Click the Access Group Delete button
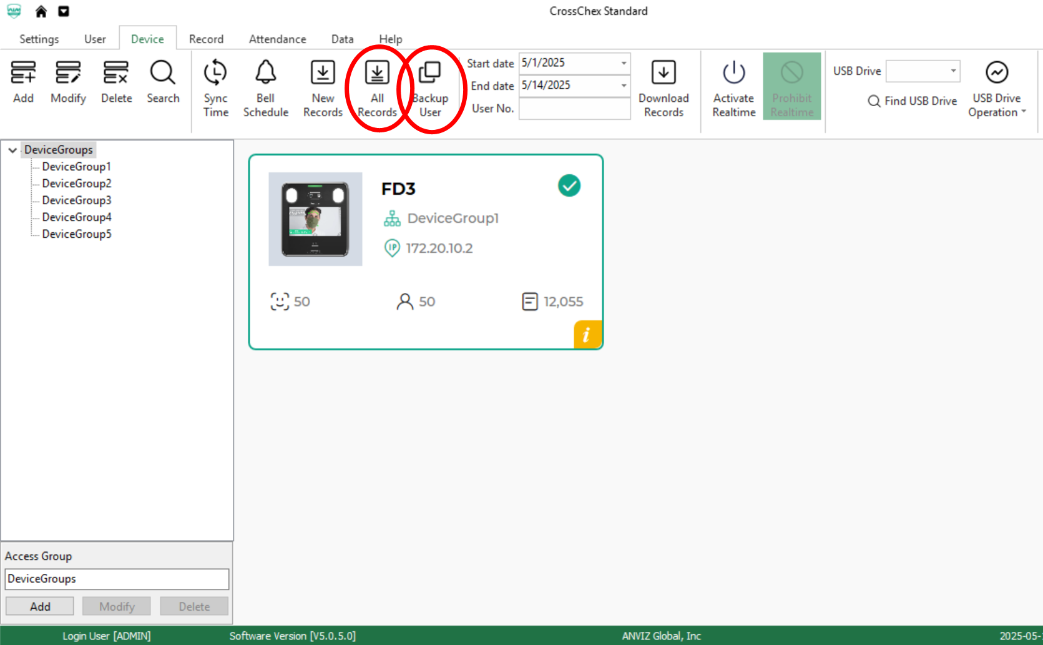Image resolution: width=1043 pixels, height=645 pixels. 194,606
